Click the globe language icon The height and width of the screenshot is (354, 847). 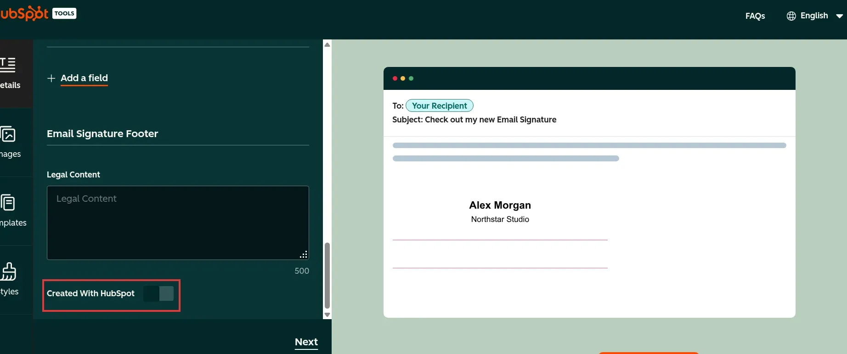tap(791, 16)
